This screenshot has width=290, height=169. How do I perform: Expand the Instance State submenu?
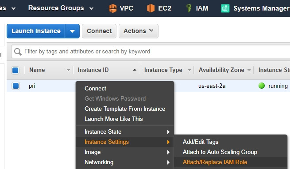pos(125,132)
